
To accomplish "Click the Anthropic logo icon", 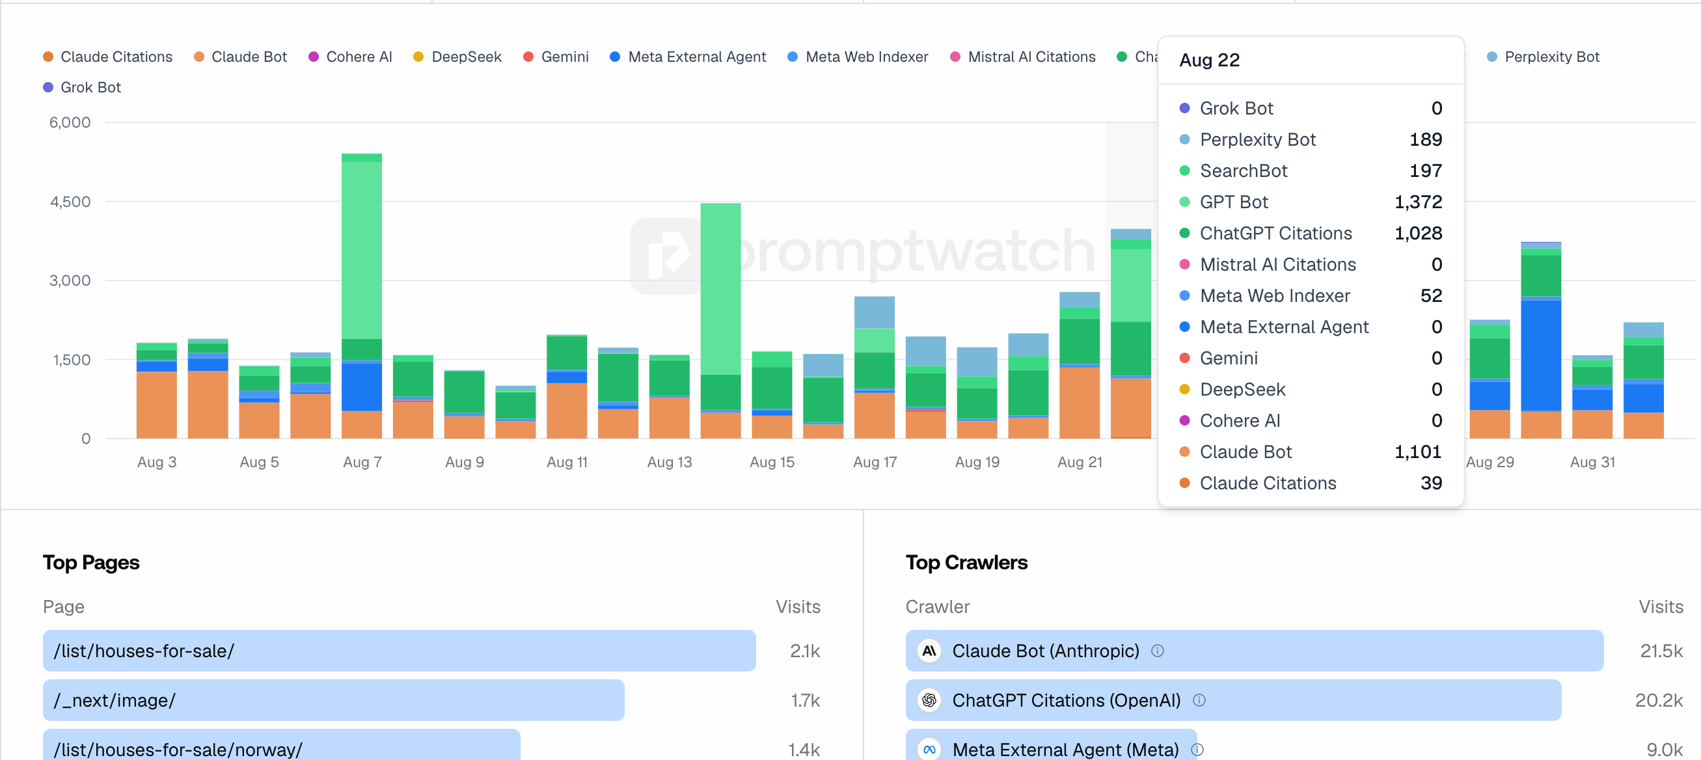I will pyautogui.click(x=929, y=651).
